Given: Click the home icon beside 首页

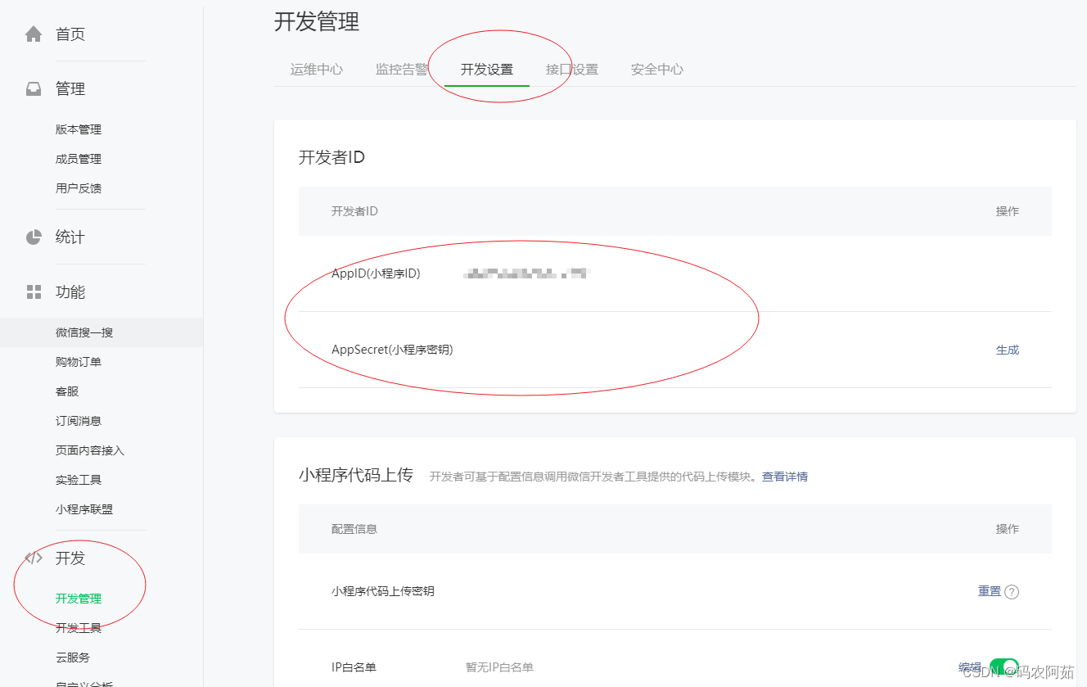Looking at the screenshot, I should 34,34.
